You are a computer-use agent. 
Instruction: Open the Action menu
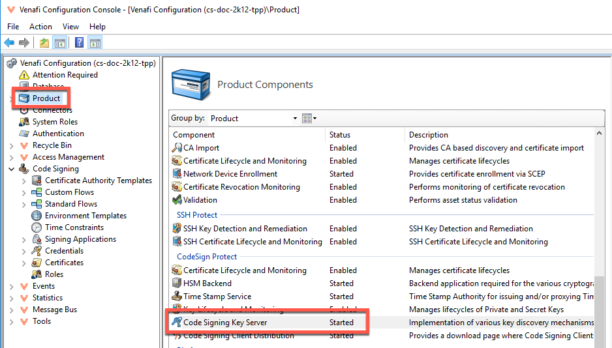point(40,27)
